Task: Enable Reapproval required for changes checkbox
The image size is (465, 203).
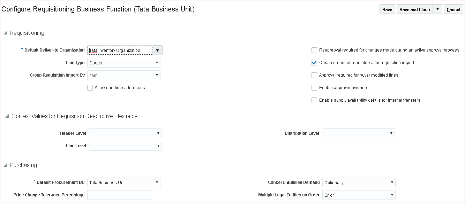Action: tap(314, 50)
